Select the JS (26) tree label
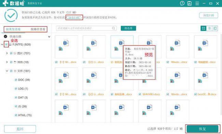Viewport: 222px width, 134px height. tap(22, 106)
